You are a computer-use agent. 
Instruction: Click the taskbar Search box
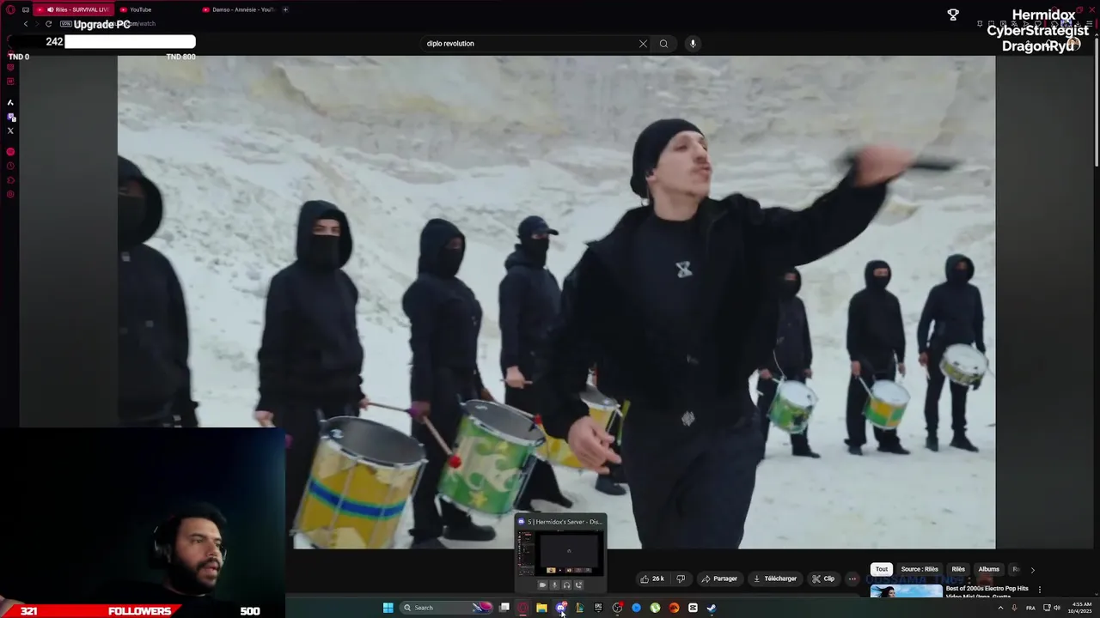tap(444, 608)
